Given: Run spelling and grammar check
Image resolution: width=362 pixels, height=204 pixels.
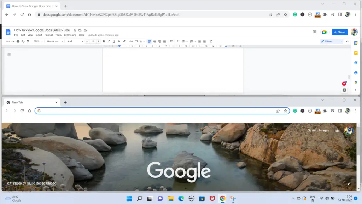Looking at the screenshot, I should click(23, 41).
